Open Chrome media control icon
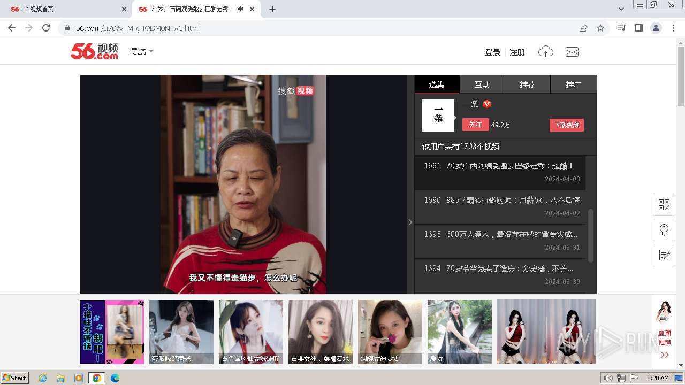Image resolution: width=685 pixels, height=385 pixels. tap(621, 28)
